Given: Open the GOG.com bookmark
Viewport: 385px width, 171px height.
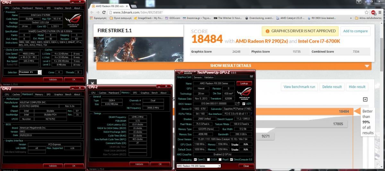Looking at the screenshot, I should [x=173, y=18].
